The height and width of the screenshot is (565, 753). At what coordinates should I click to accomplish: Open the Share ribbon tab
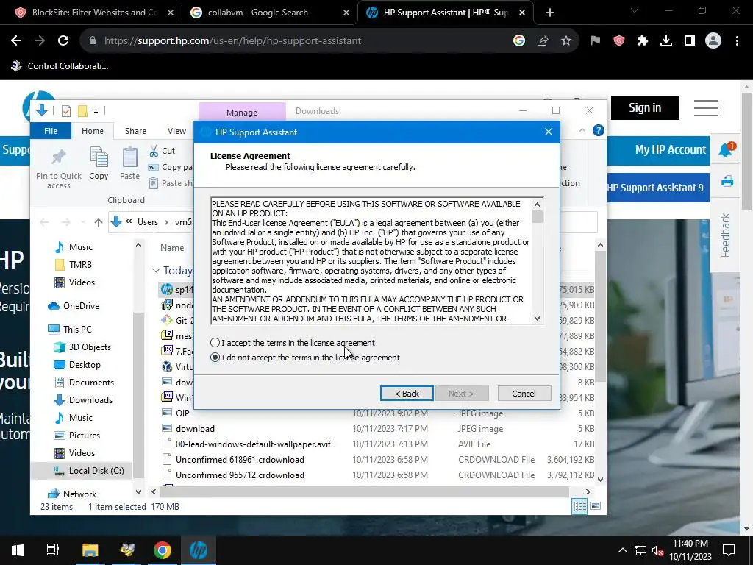point(135,131)
